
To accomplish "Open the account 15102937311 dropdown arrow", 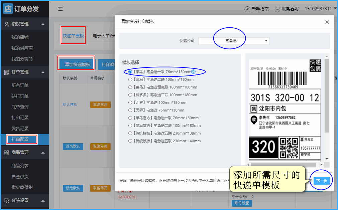I will coord(335,9).
